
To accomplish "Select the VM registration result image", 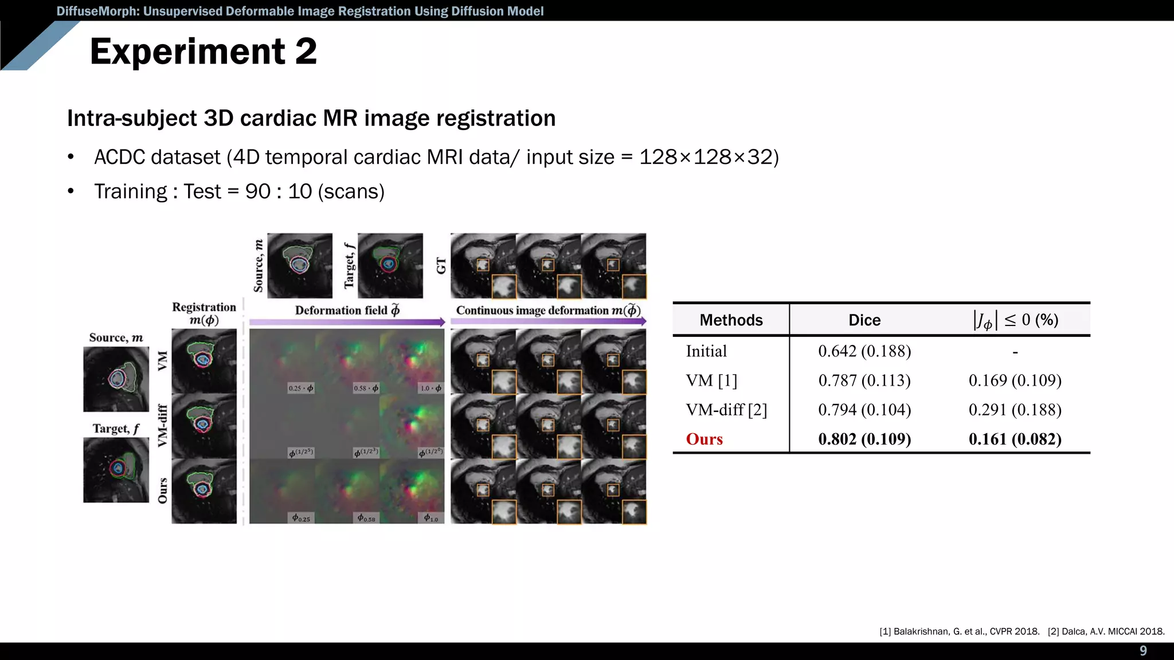I will click(x=204, y=361).
